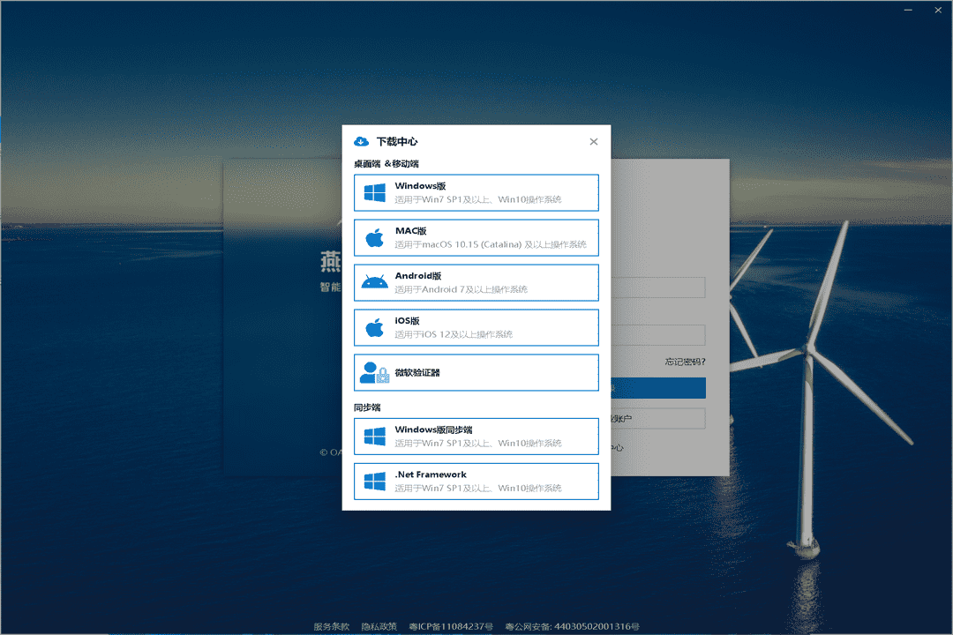The width and height of the screenshot is (953, 635).
Task: Click the 账户 button below blue button
Action: [658, 419]
